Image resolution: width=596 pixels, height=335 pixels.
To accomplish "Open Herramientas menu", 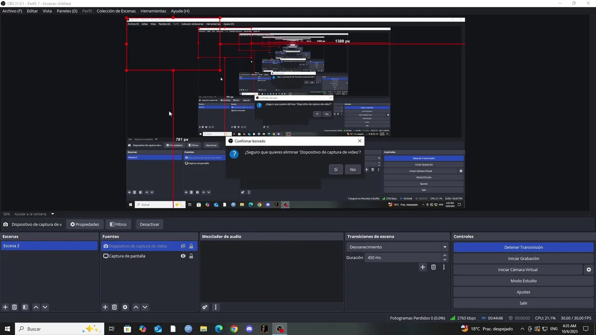I will pyautogui.click(x=153, y=11).
